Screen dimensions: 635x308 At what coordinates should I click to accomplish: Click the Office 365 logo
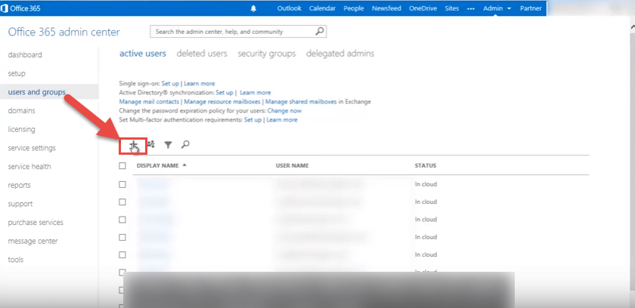click(21, 8)
